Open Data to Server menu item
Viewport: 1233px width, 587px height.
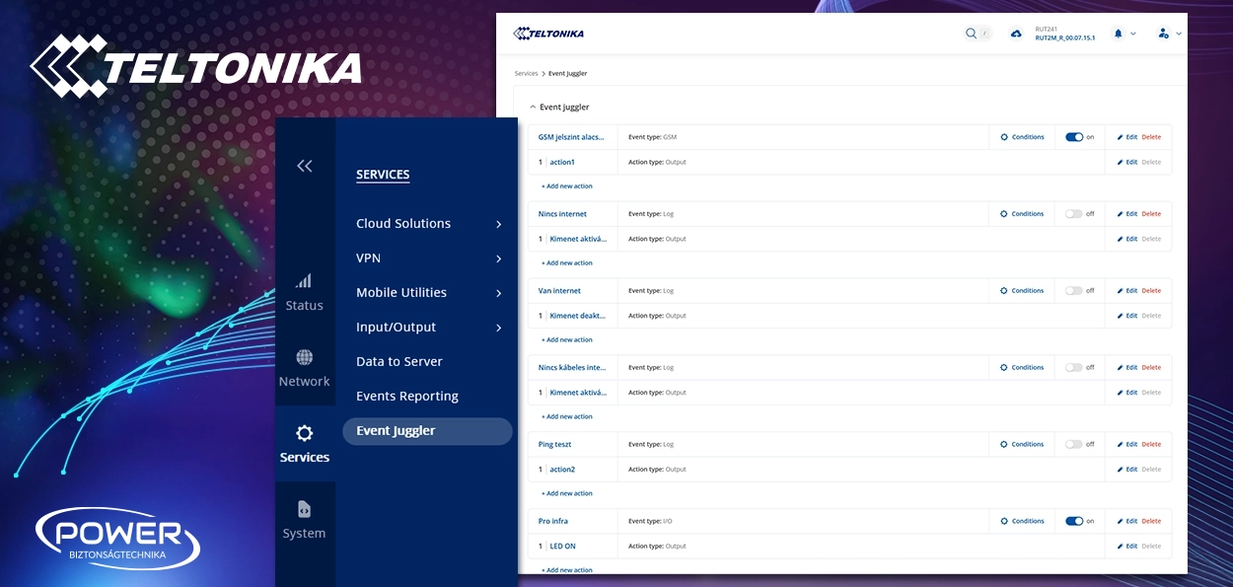point(399,362)
